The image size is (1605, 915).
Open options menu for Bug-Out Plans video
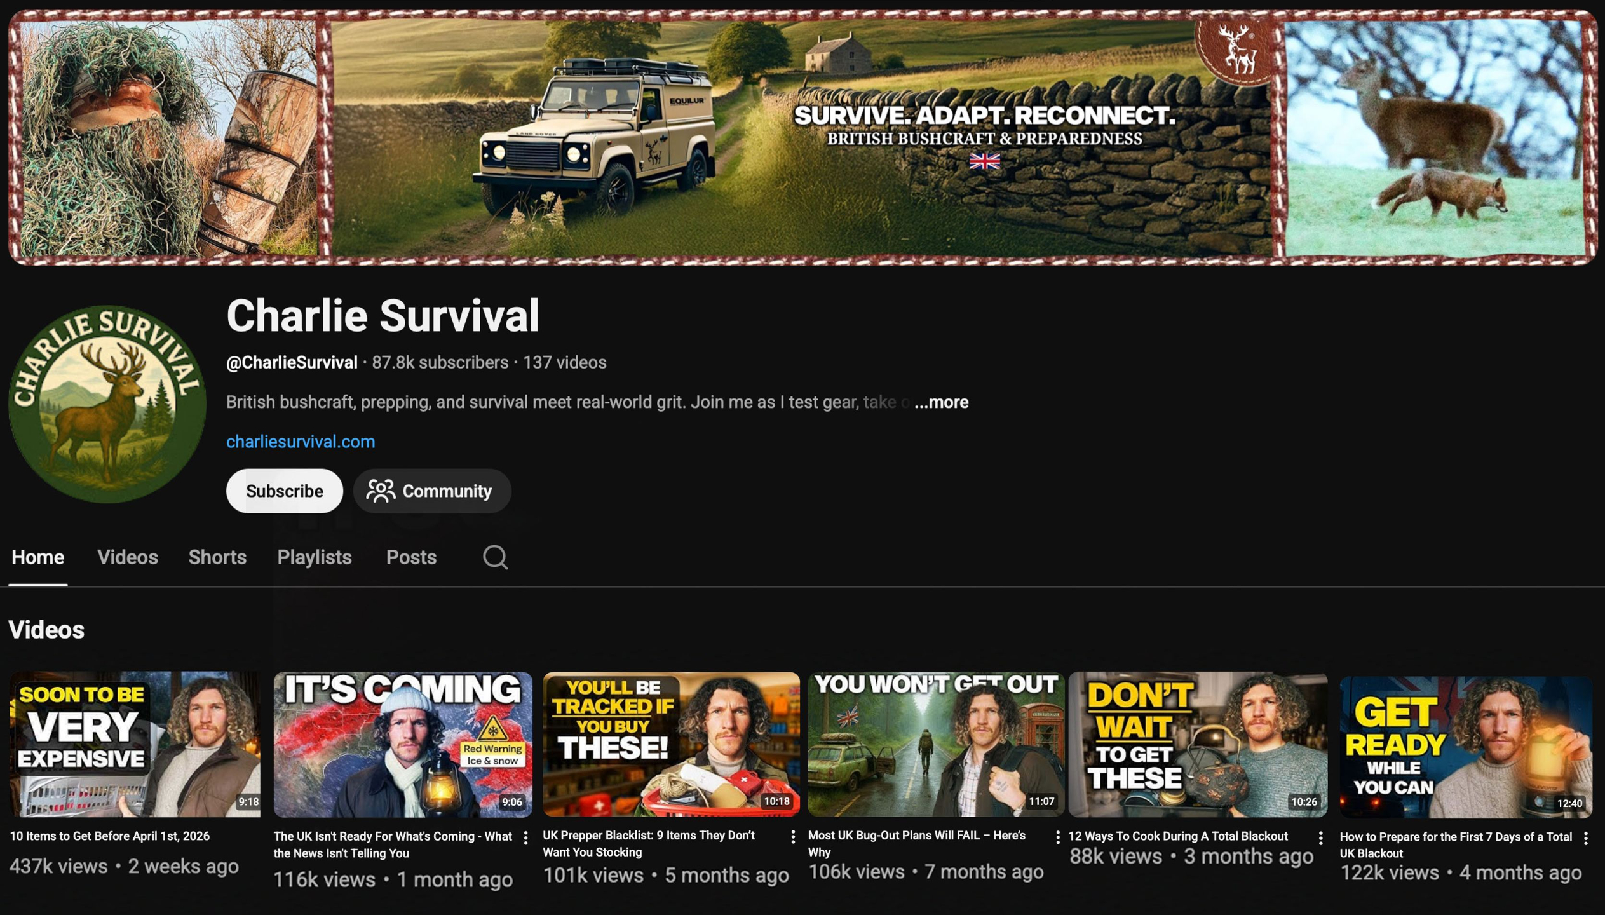click(1057, 837)
